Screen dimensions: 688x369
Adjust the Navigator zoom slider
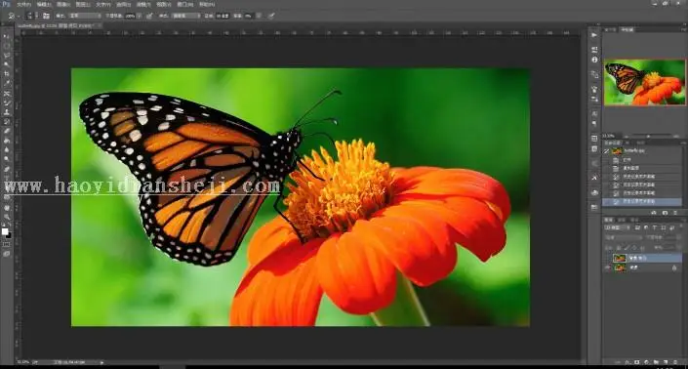648,136
